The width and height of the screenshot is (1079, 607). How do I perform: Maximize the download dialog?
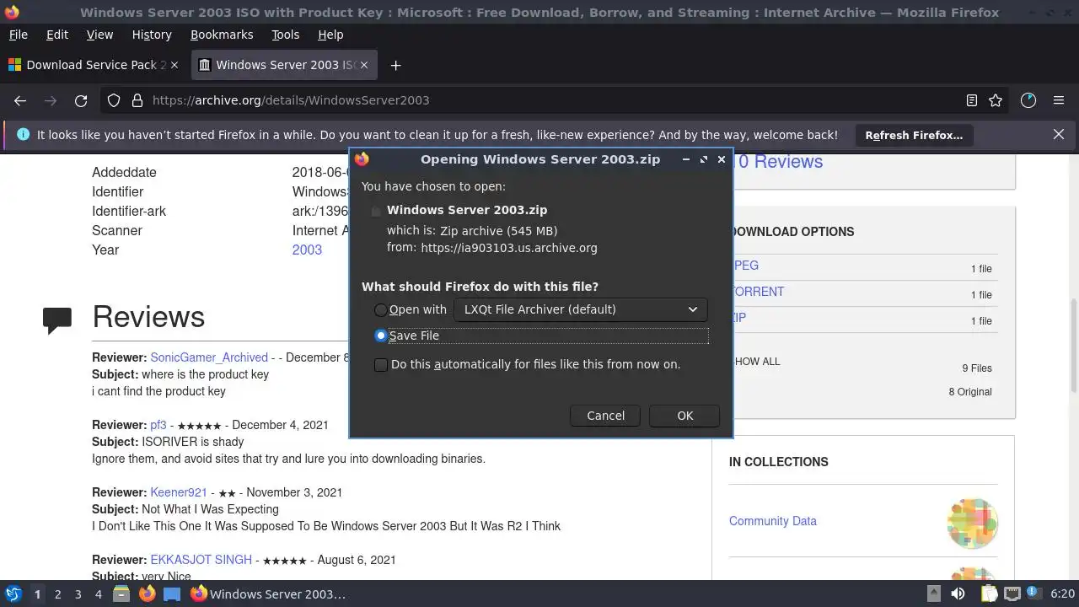(703, 158)
